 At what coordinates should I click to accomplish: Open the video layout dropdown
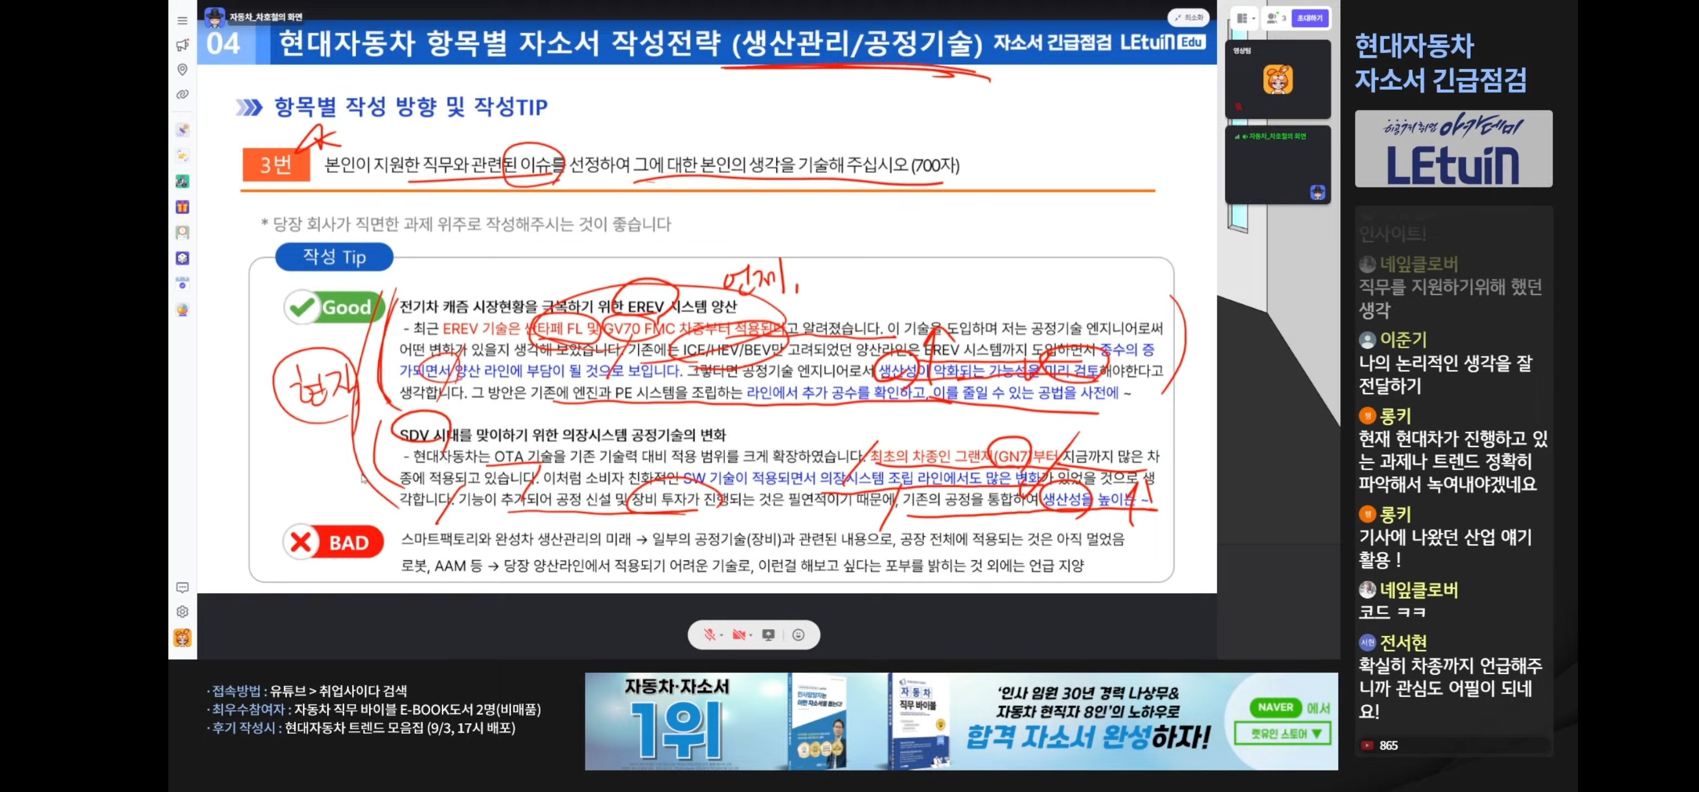1245,19
